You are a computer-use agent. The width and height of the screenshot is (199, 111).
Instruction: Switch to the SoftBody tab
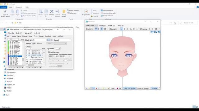(60, 36)
